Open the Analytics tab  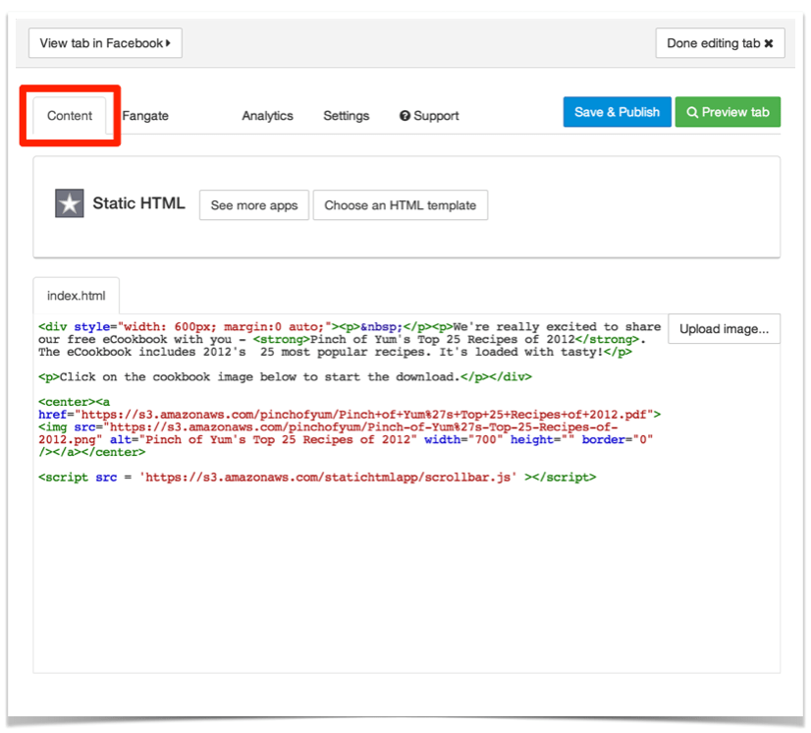[x=267, y=115]
